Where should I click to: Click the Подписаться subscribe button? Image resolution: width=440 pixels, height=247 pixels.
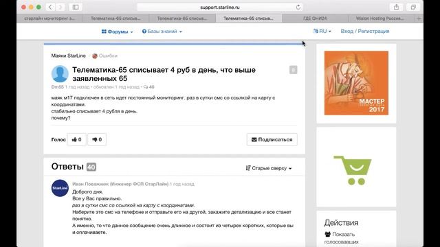coord(272,139)
